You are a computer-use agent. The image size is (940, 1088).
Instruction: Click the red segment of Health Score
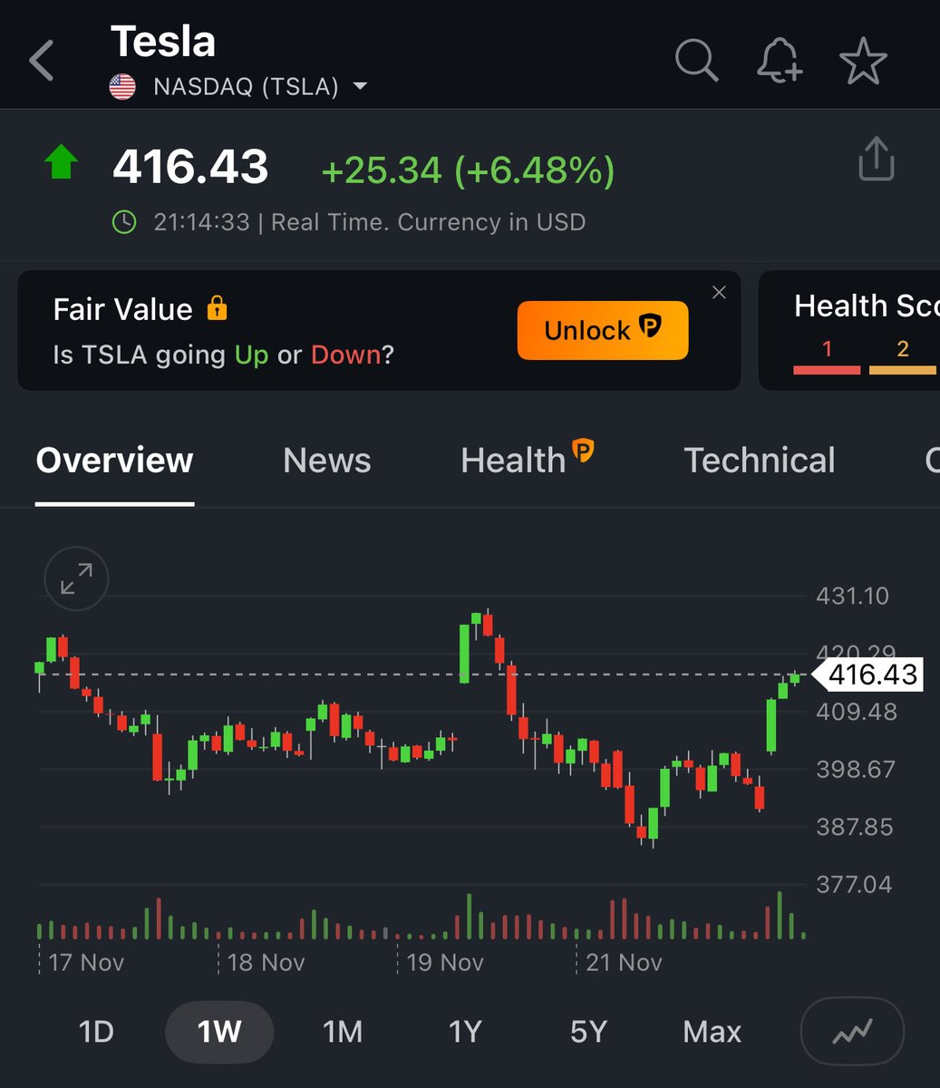point(827,368)
